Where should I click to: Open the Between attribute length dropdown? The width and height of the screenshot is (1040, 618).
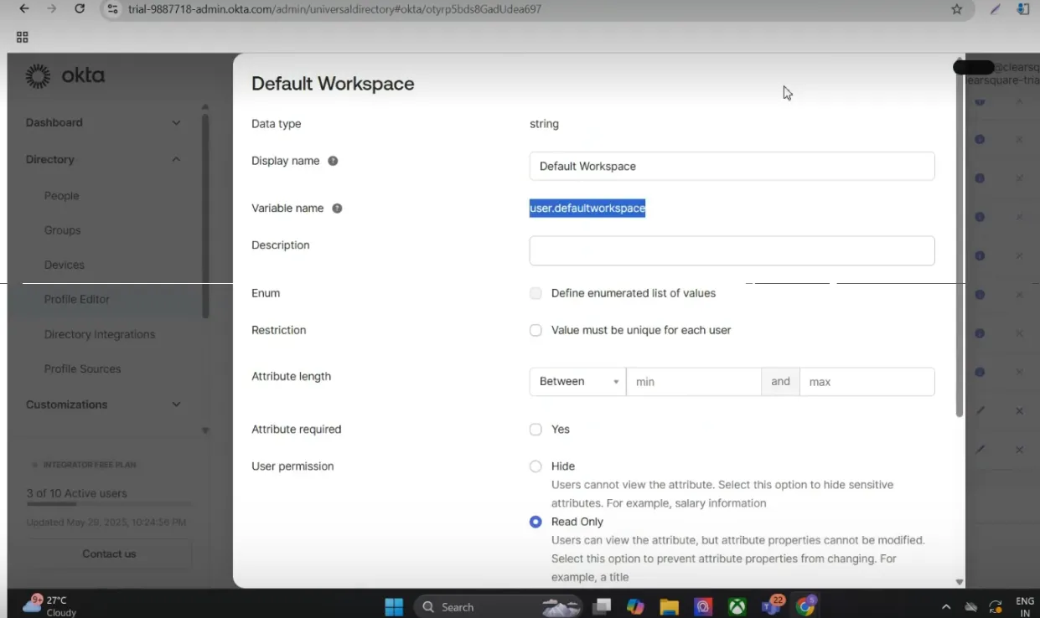tap(577, 382)
